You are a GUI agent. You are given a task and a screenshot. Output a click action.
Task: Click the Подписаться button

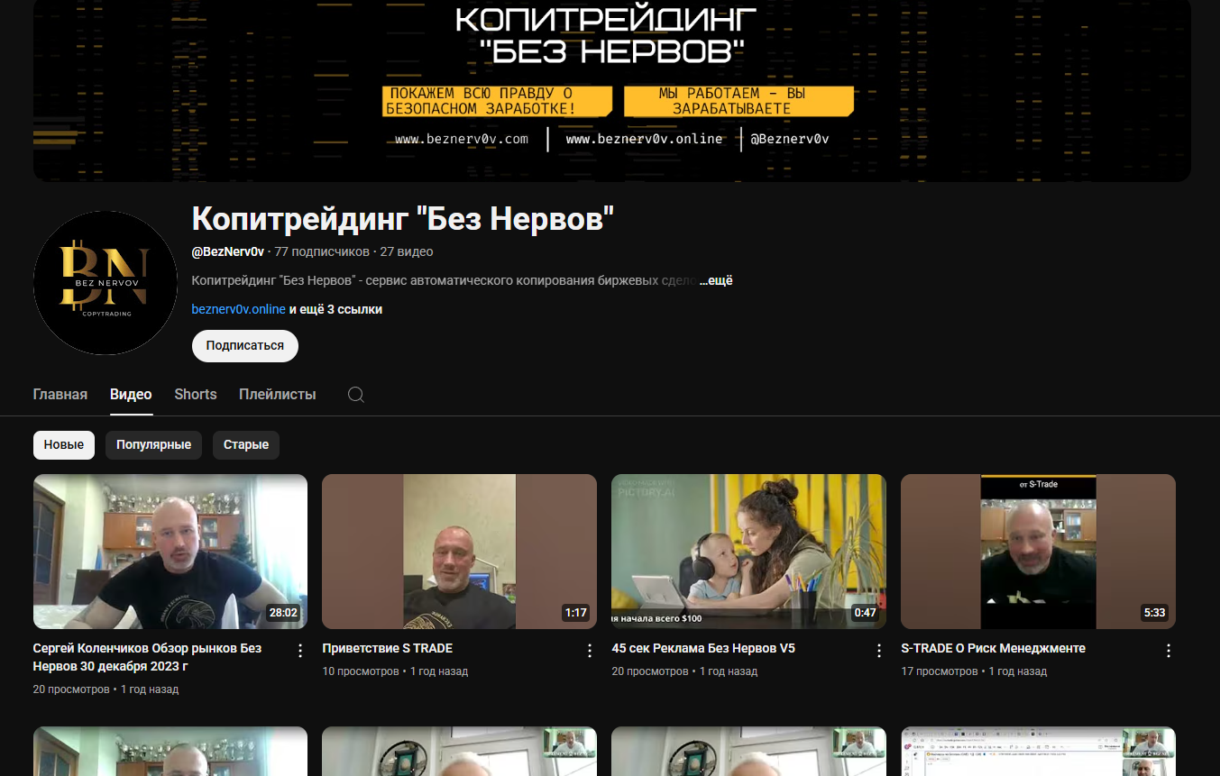click(x=244, y=345)
